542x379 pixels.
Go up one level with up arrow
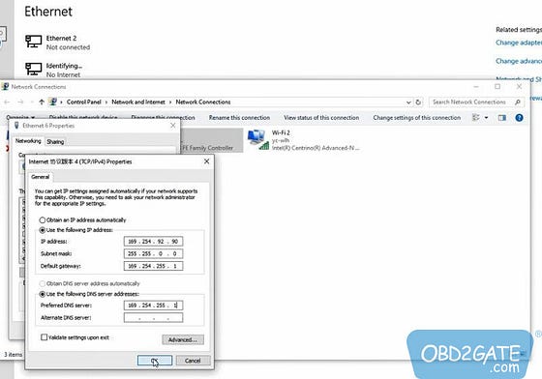point(42,102)
